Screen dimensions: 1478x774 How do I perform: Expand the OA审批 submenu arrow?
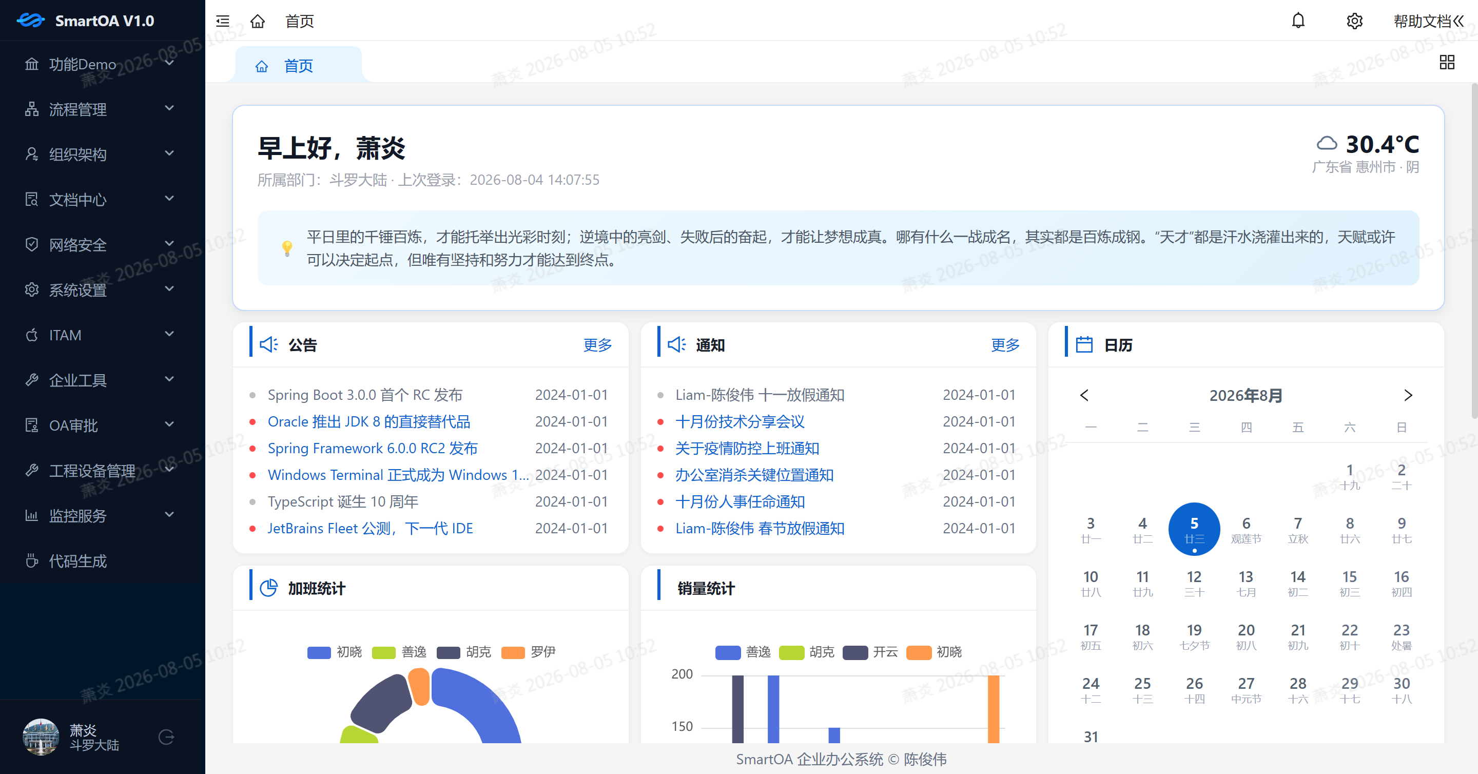point(169,424)
